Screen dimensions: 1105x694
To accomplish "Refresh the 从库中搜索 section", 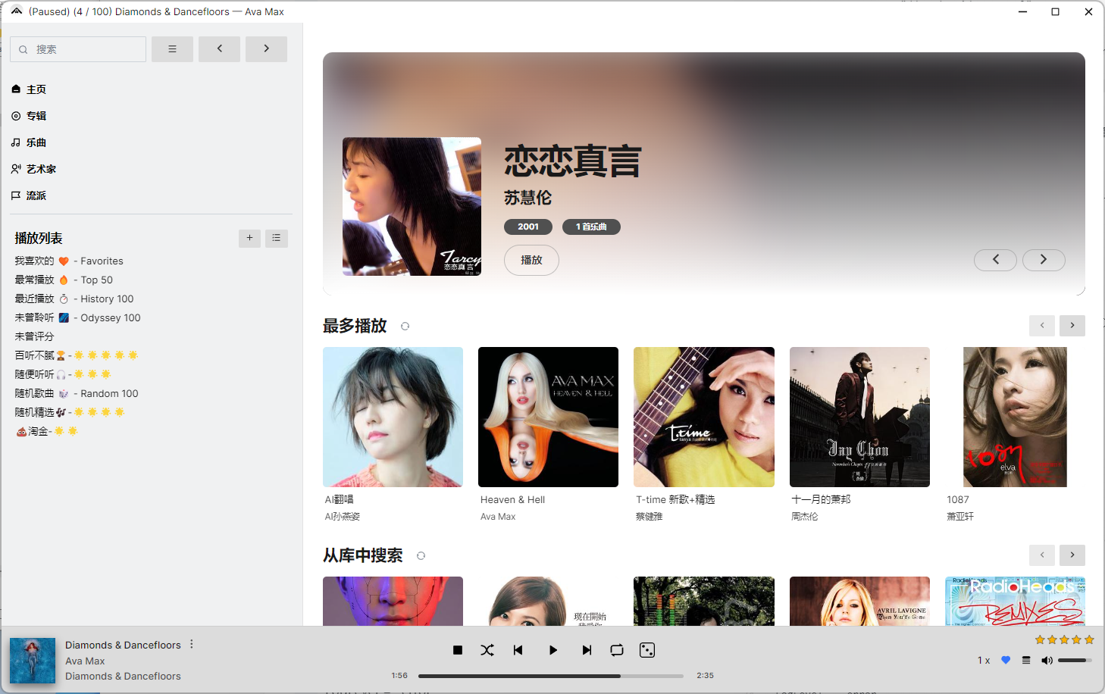I will pyautogui.click(x=421, y=556).
